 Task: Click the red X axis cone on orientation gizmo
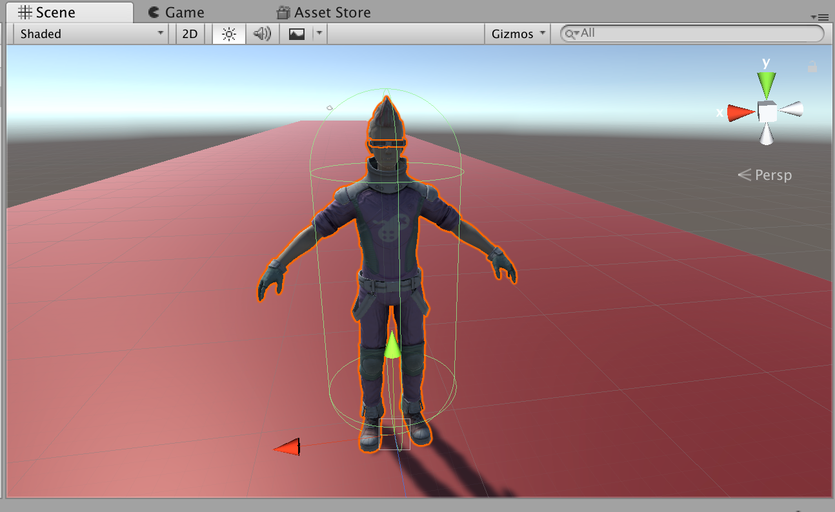(x=741, y=113)
